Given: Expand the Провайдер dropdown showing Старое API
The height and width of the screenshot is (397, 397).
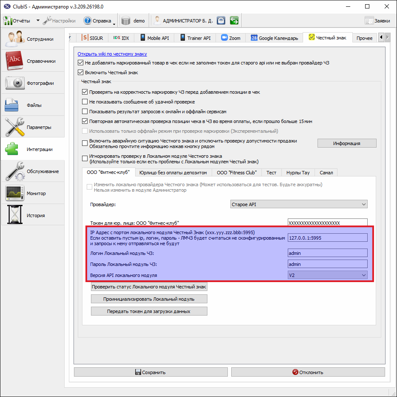Looking at the screenshot, I should point(299,204).
